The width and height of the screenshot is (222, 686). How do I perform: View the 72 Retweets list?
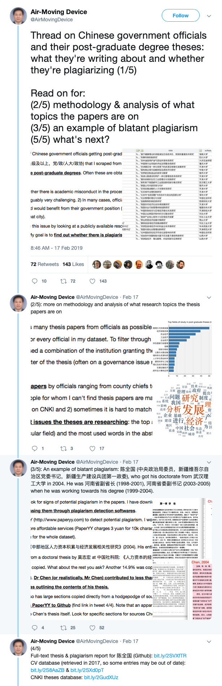tap(44, 264)
